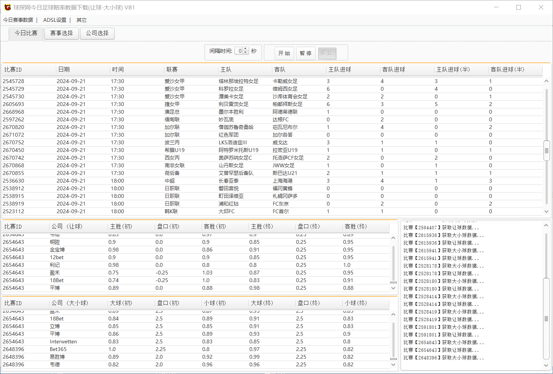Click log entry 比赛【2591801】获取大小球数据

[444, 327]
